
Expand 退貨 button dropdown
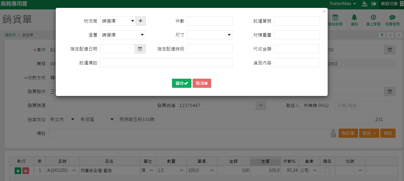pyautogui.click(x=375, y=133)
